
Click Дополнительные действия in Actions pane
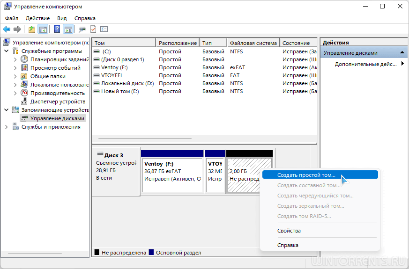click(x=365, y=64)
